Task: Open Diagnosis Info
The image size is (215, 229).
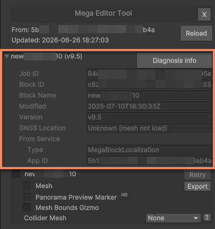Action: tap(175, 60)
